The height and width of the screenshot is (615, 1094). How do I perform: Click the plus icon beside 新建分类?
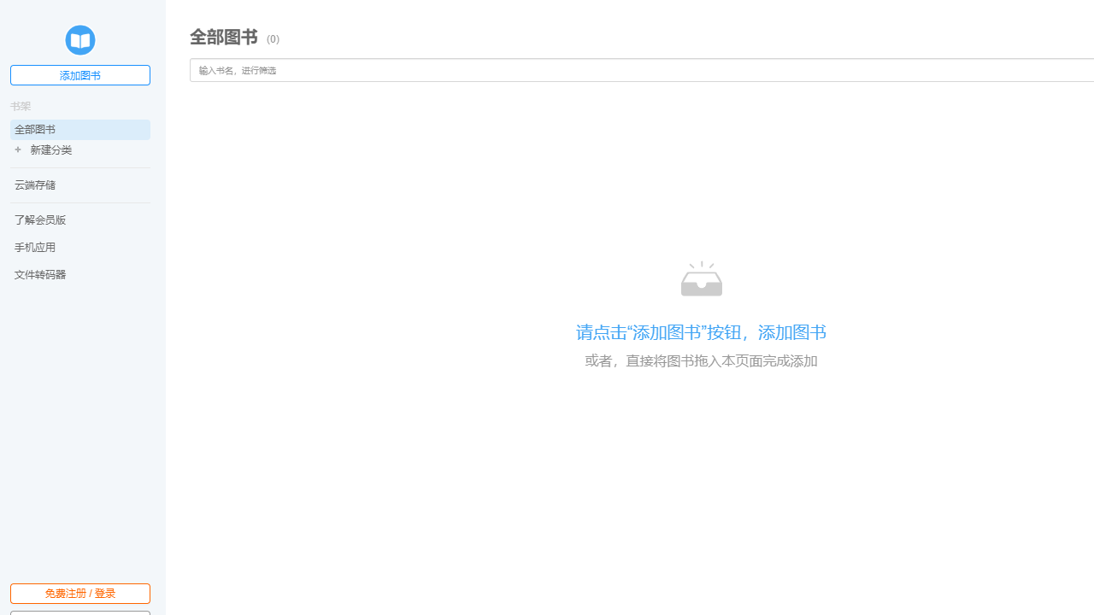tap(18, 149)
